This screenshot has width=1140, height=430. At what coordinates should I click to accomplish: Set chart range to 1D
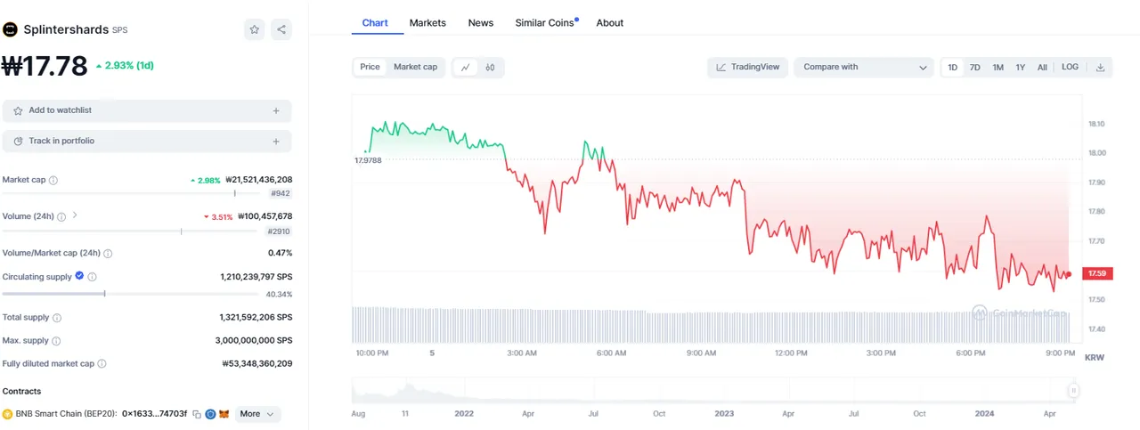(x=953, y=67)
